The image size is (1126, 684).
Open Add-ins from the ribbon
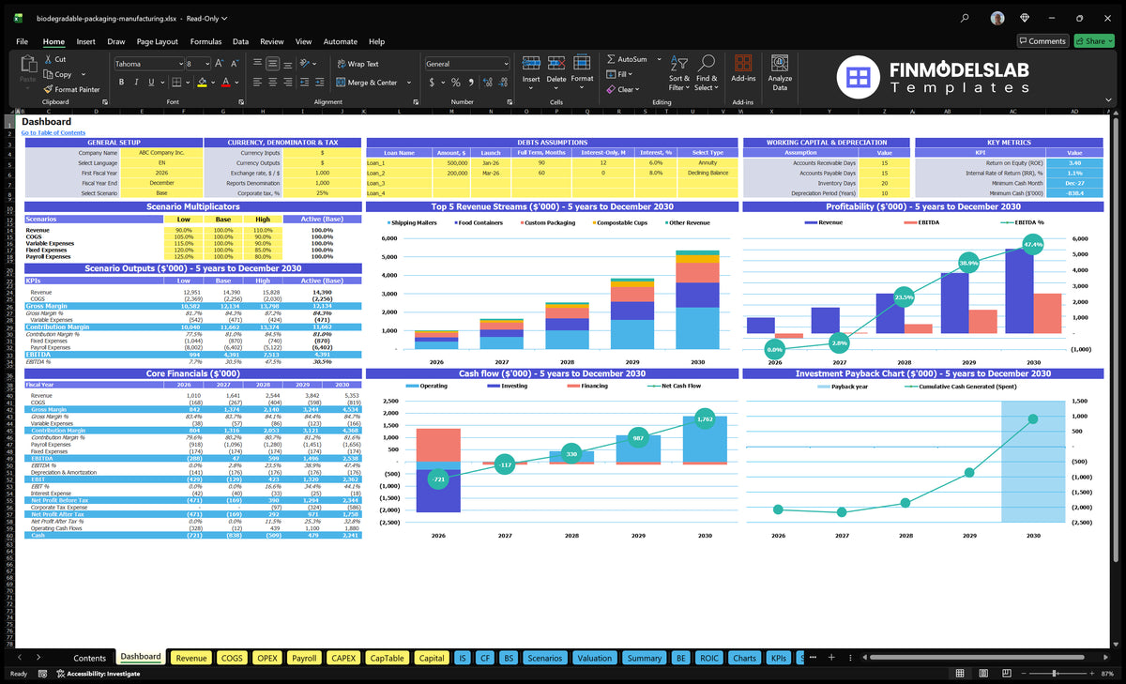743,69
